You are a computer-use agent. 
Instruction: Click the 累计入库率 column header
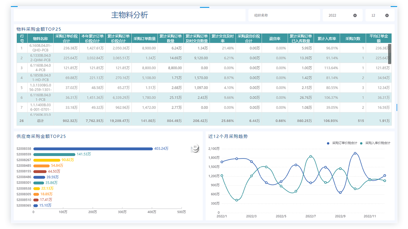(327, 38)
